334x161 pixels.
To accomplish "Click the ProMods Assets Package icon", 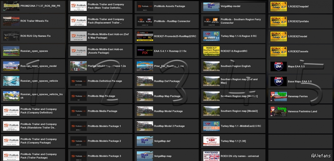I will tap(145, 6).
